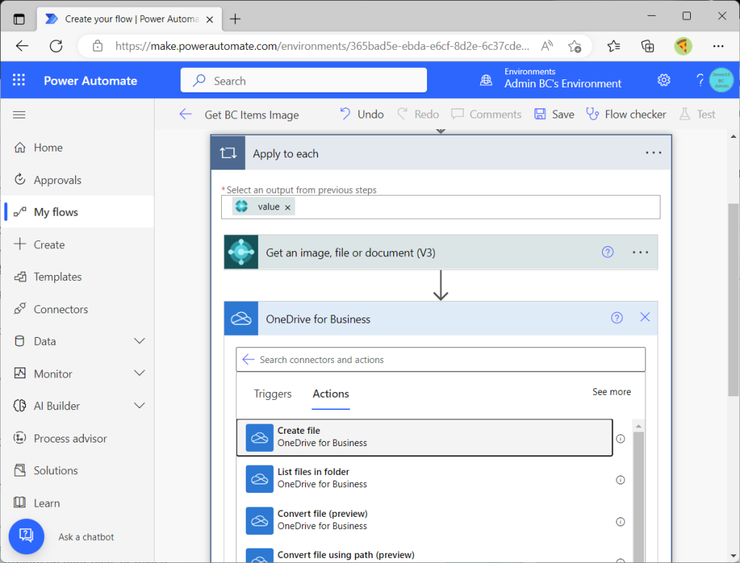Click the Environments globe icon
This screenshot has width=740, height=563.
[x=486, y=80]
